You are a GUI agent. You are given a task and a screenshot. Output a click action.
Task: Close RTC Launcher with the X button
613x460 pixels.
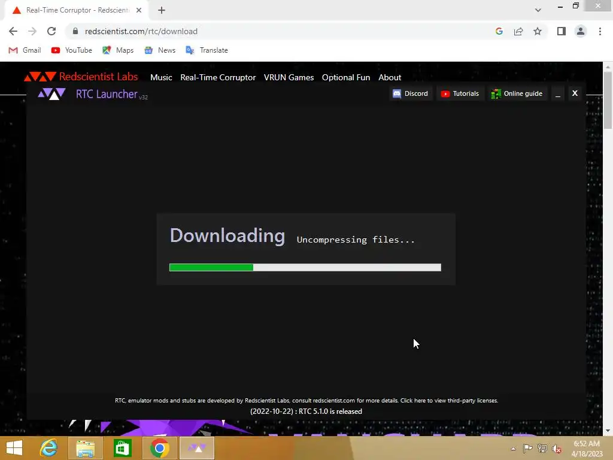coord(575,93)
